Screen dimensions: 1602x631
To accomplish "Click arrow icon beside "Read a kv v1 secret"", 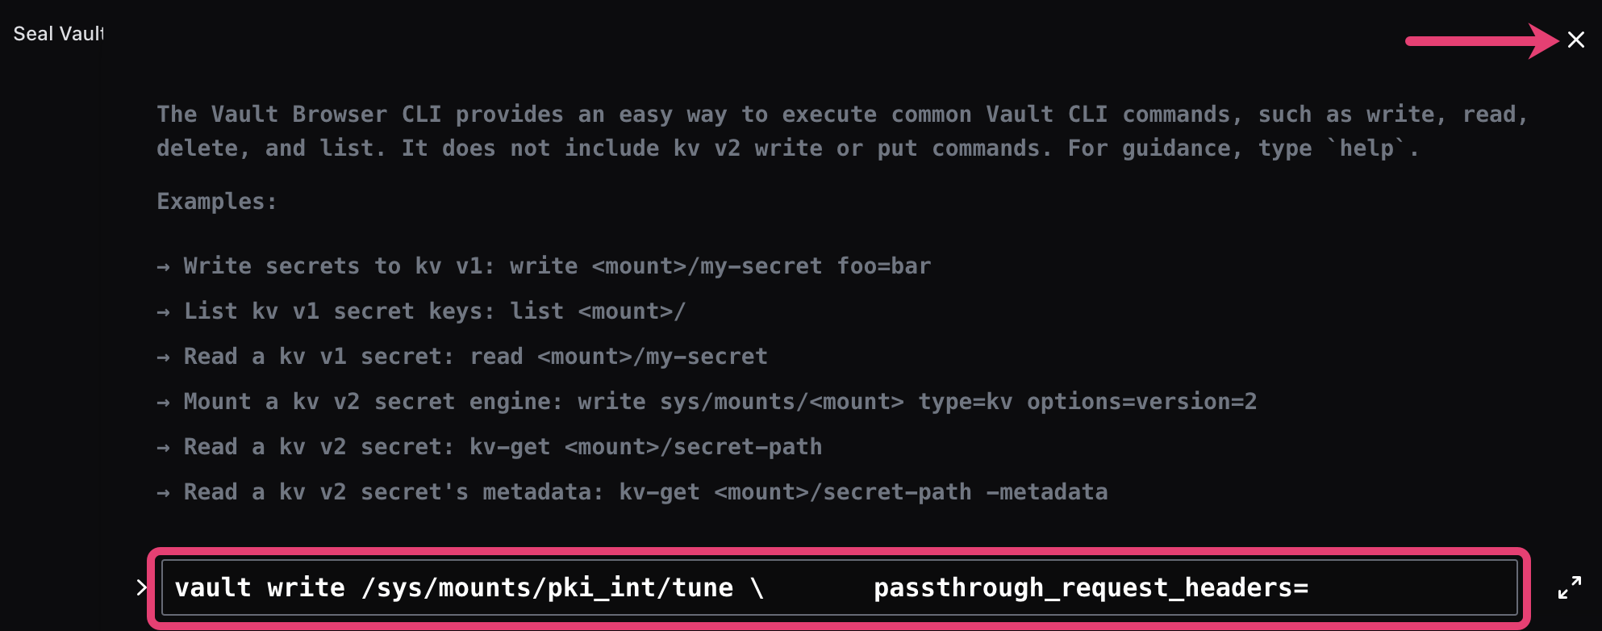I will 164,356.
